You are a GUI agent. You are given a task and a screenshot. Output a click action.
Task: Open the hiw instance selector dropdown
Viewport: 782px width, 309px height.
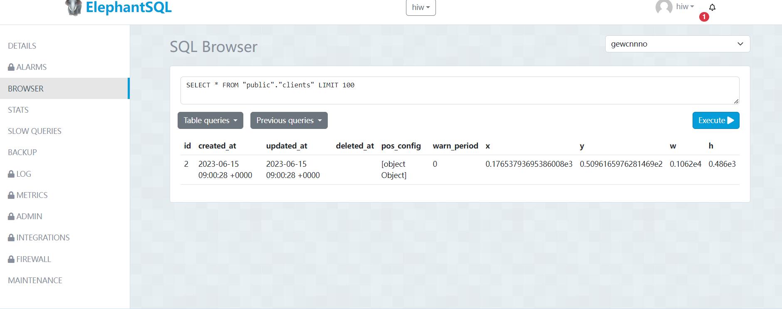point(421,7)
